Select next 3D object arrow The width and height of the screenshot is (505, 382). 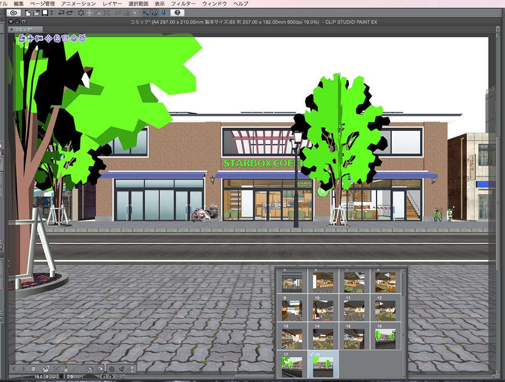click(x=24, y=369)
